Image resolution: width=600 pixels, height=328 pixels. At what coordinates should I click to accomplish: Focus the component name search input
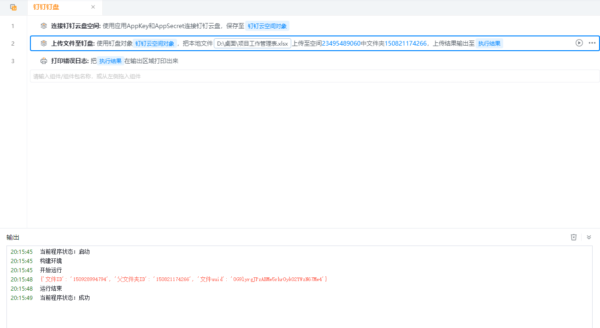click(315, 76)
